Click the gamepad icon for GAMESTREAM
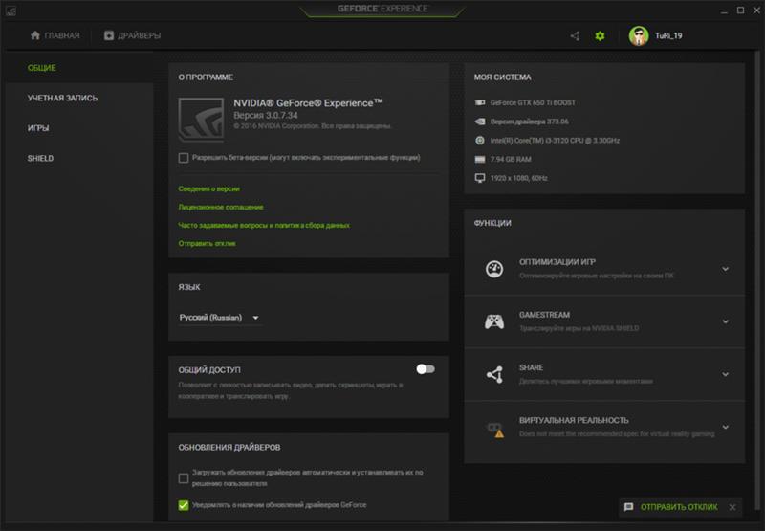 pos(494,321)
